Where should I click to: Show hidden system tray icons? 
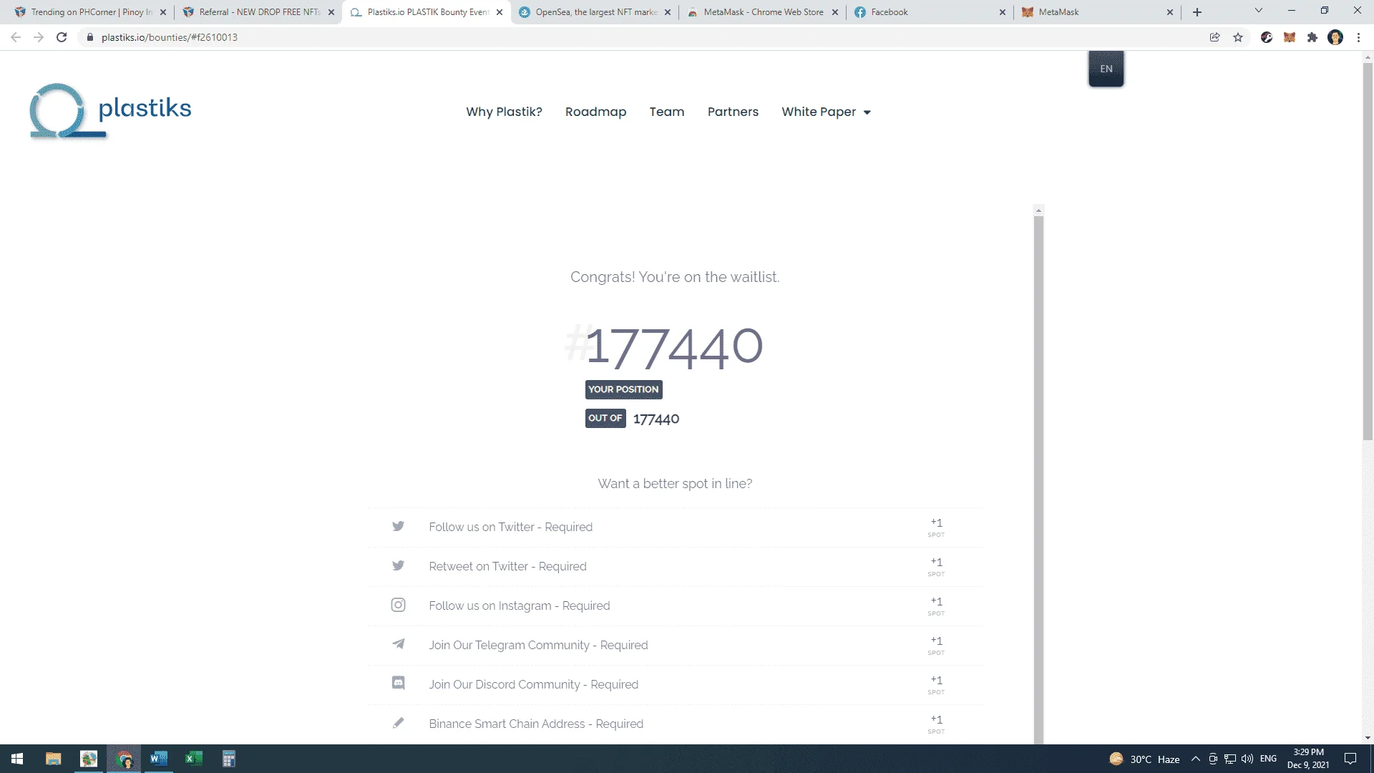(x=1195, y=759)
